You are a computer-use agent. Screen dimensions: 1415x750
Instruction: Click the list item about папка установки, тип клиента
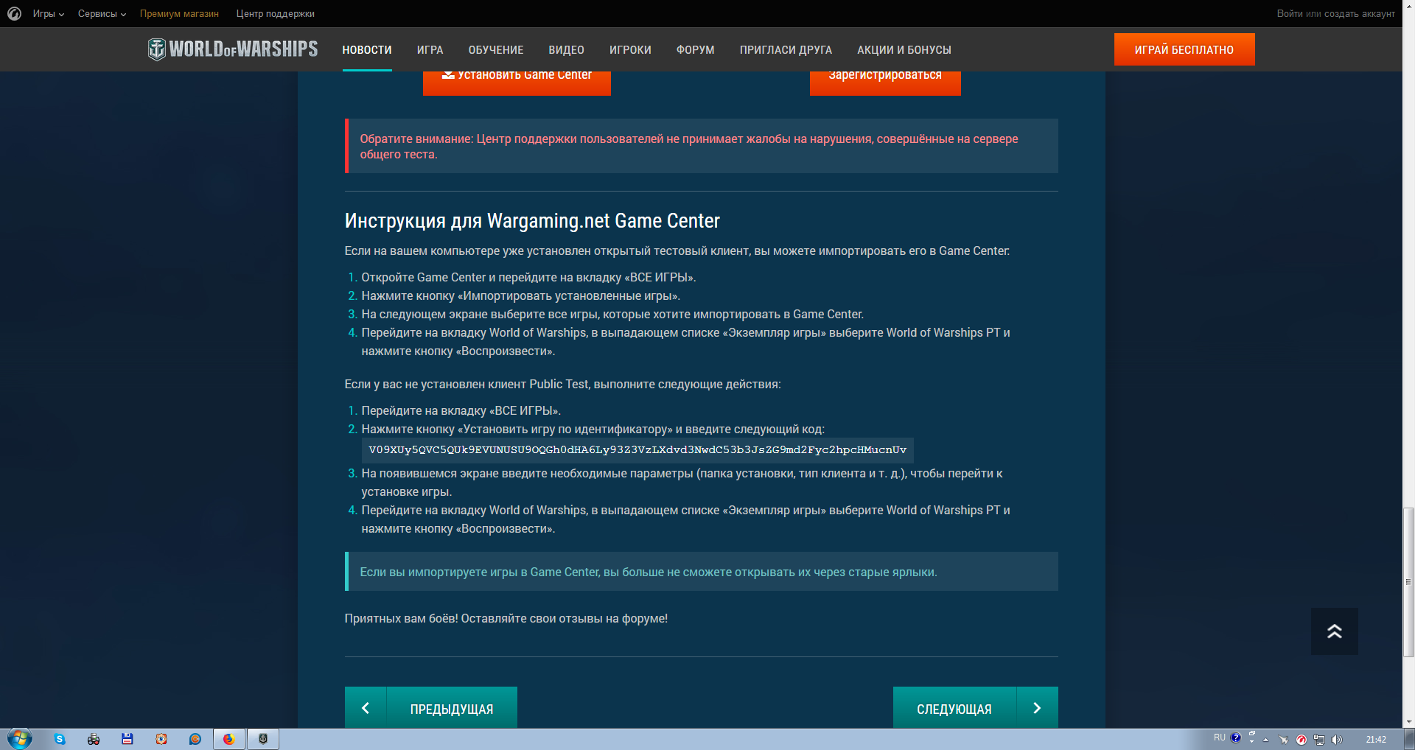point(682,483)
